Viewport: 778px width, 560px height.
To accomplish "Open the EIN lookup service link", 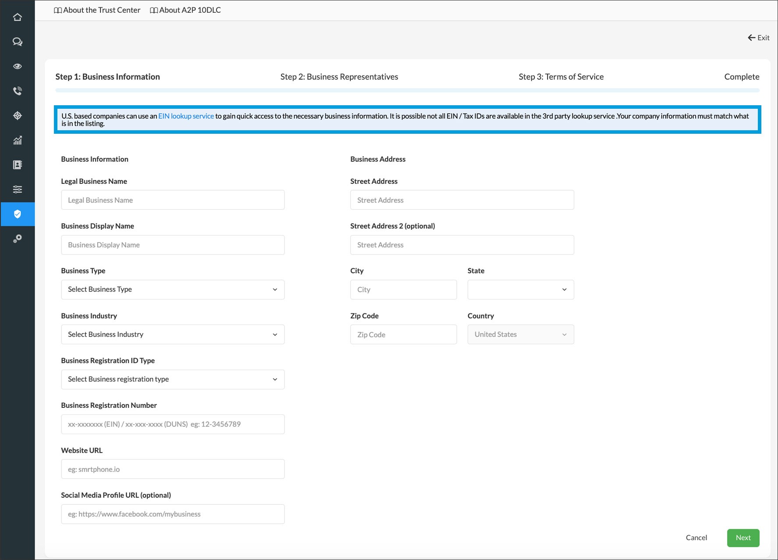I will click(186, 116).
